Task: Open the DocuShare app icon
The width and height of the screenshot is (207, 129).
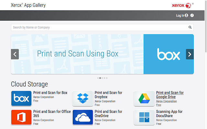Action: point(144,117)
